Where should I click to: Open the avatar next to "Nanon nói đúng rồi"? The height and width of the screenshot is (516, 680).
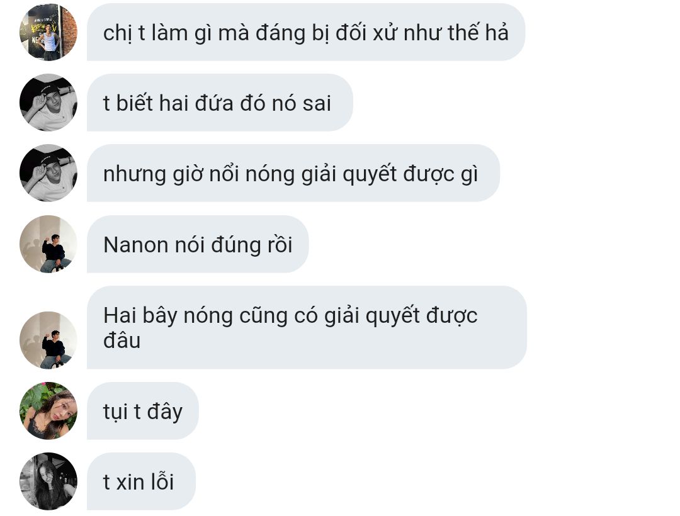(48, 244)
